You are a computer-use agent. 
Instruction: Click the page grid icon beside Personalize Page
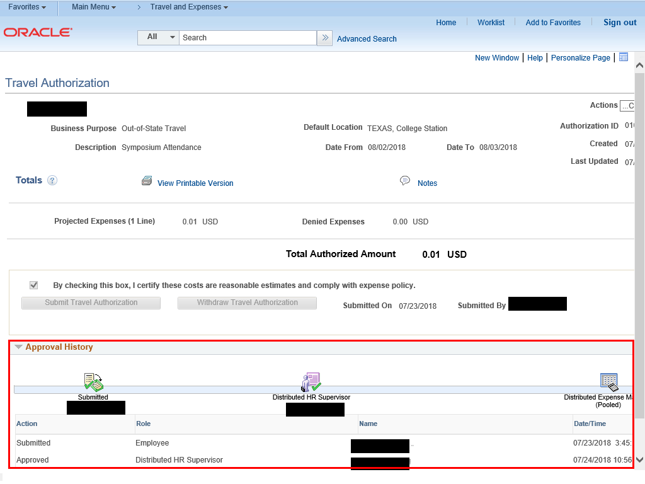point(624,57)
